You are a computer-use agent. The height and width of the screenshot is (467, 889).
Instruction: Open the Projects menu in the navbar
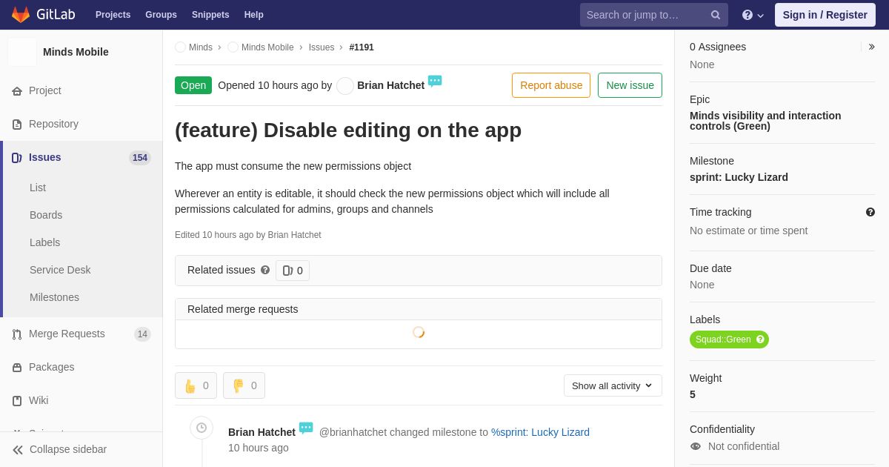[x=113, y=15]
